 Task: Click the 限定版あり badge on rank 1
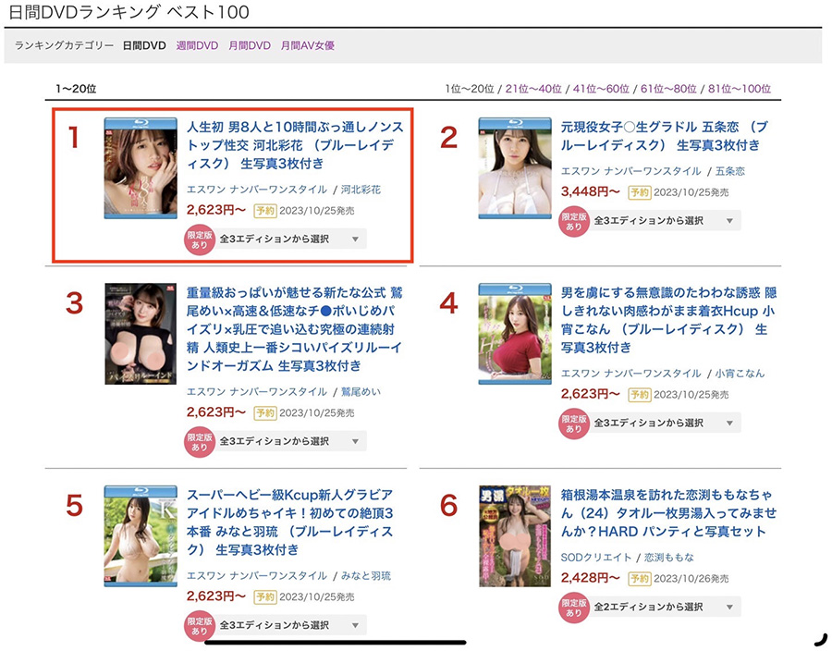point(200,240)
